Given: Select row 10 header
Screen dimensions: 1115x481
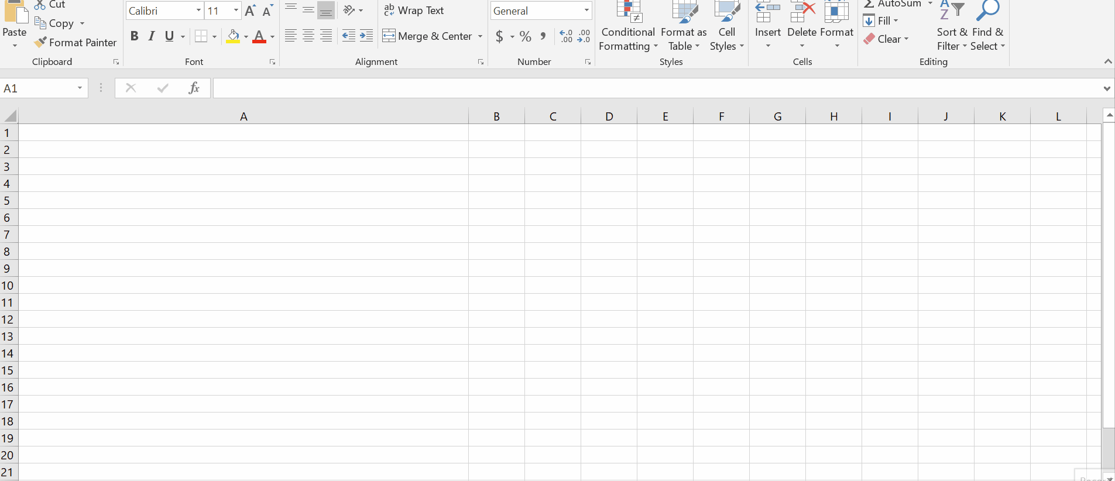Looking at the screenshot, I should tap(9, 286).
